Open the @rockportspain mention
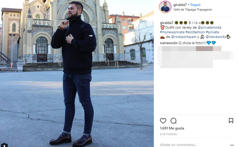 [x=184, y=37]
